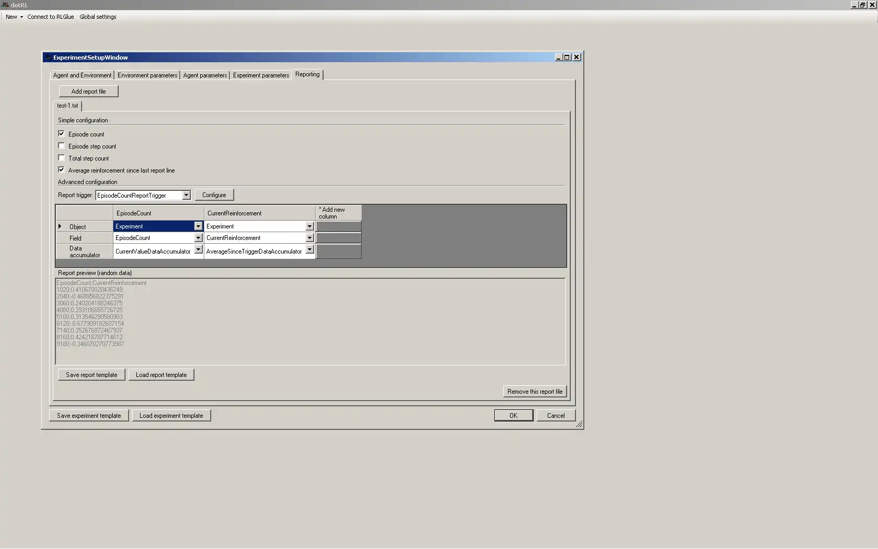The width and height of the screenshot is (878, 549).
Task: Select the Reporting tab
Action: [x=307, y=74]
